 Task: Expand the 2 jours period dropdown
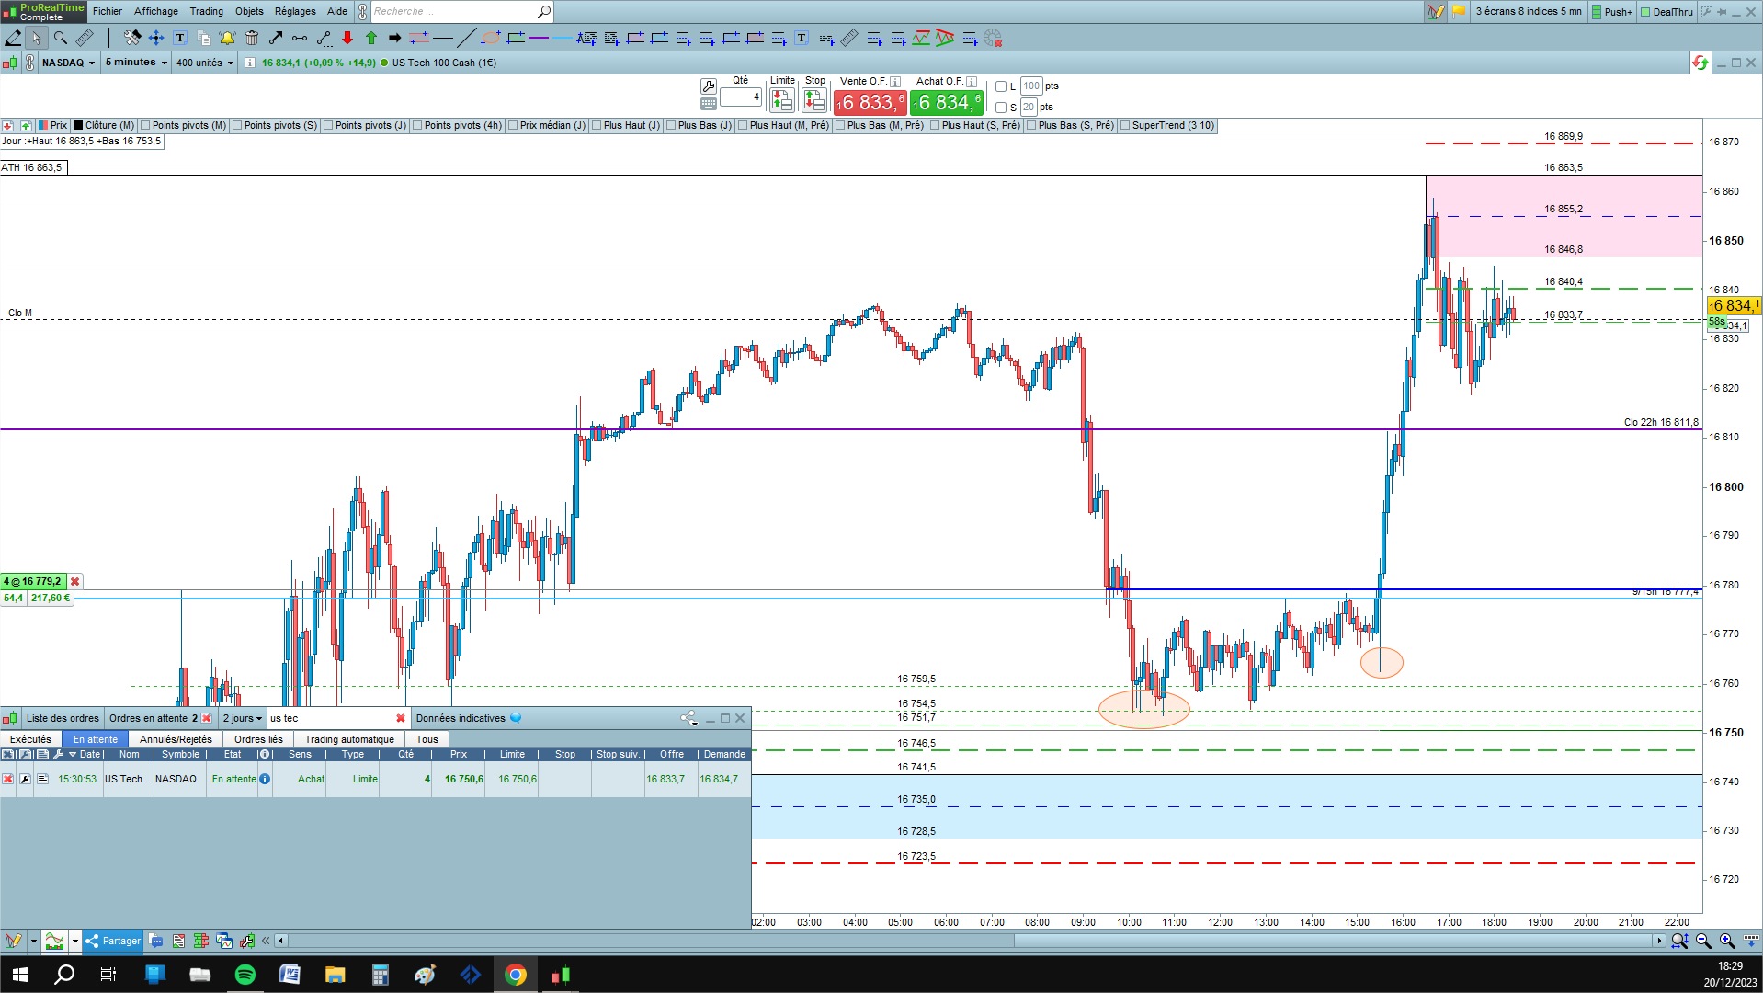coord(243,718)
